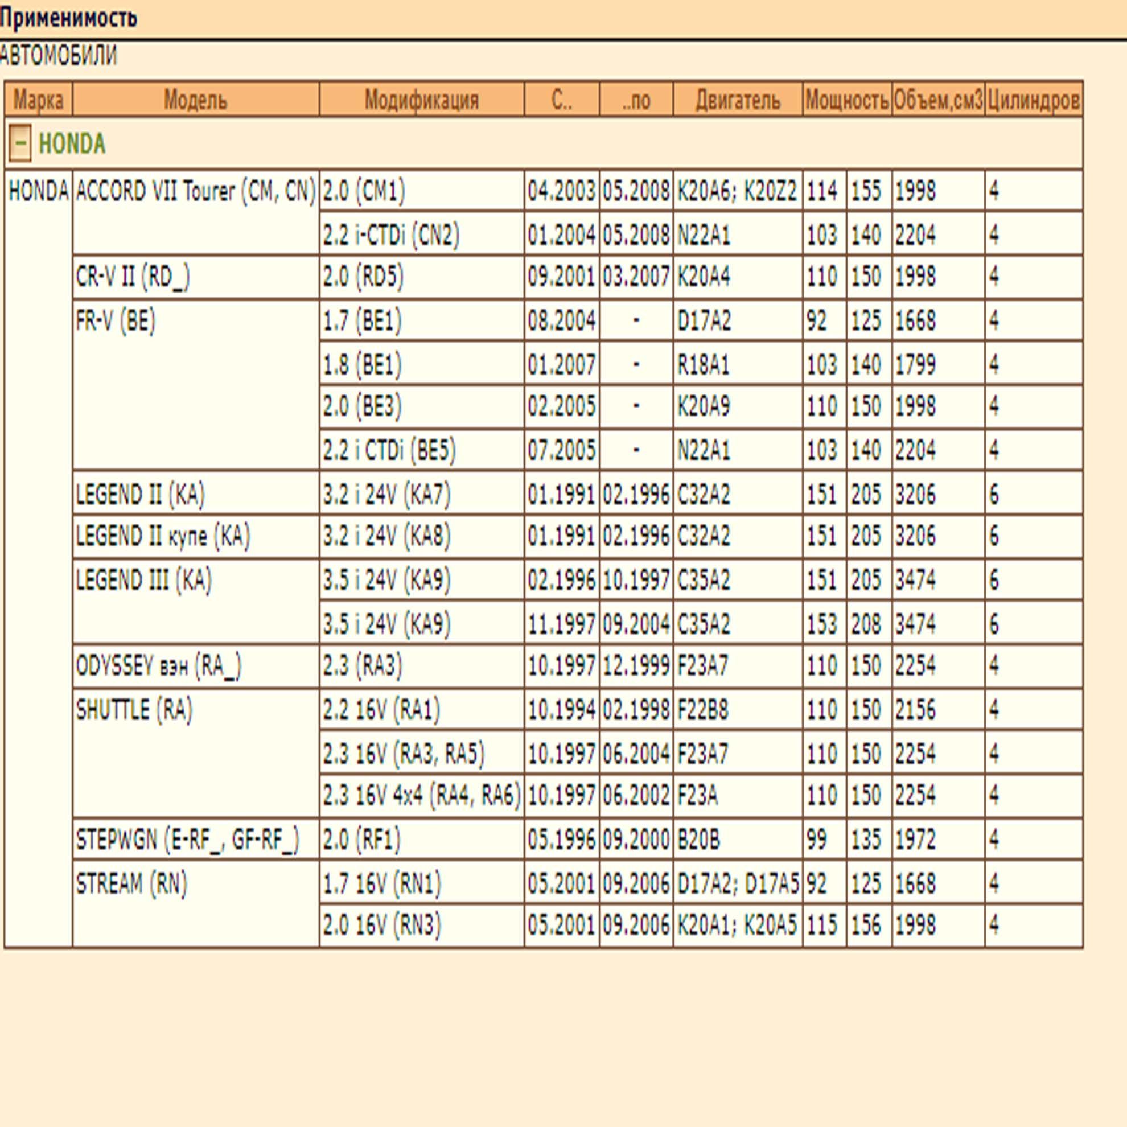Click the 1.7 (BE1) modification cell

(422, 320)
